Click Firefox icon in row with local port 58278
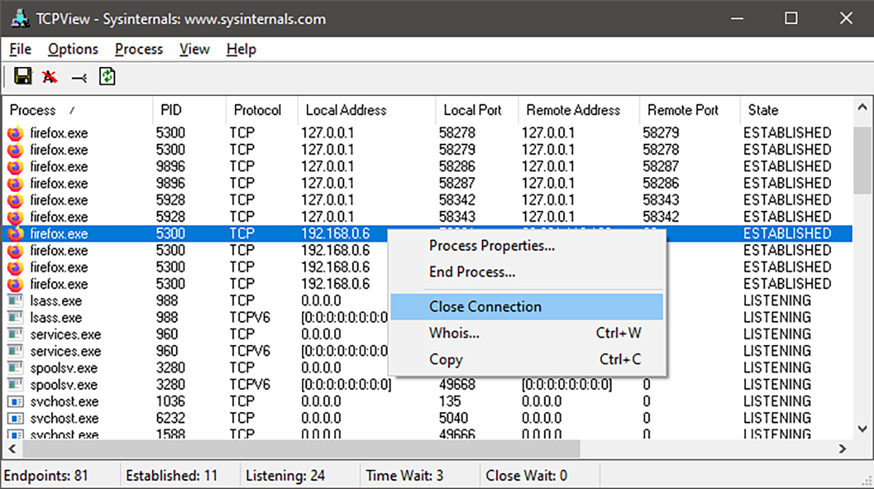The height and width of the screenshot is (489, 874). pos(16,133)
